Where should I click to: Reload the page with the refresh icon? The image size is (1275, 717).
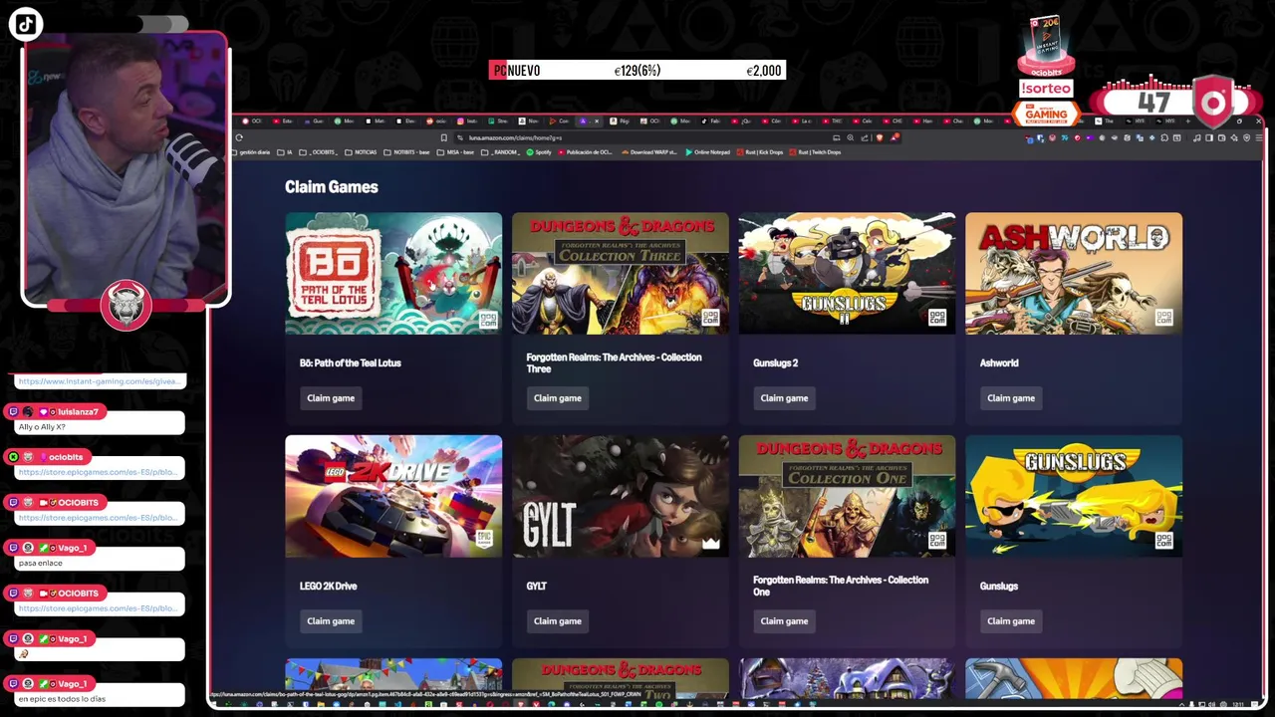tap(239, 137)
